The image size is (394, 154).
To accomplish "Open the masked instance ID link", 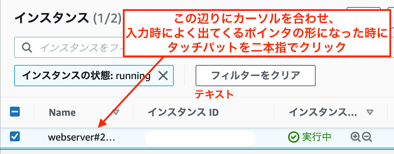I will tap(200, 138).
